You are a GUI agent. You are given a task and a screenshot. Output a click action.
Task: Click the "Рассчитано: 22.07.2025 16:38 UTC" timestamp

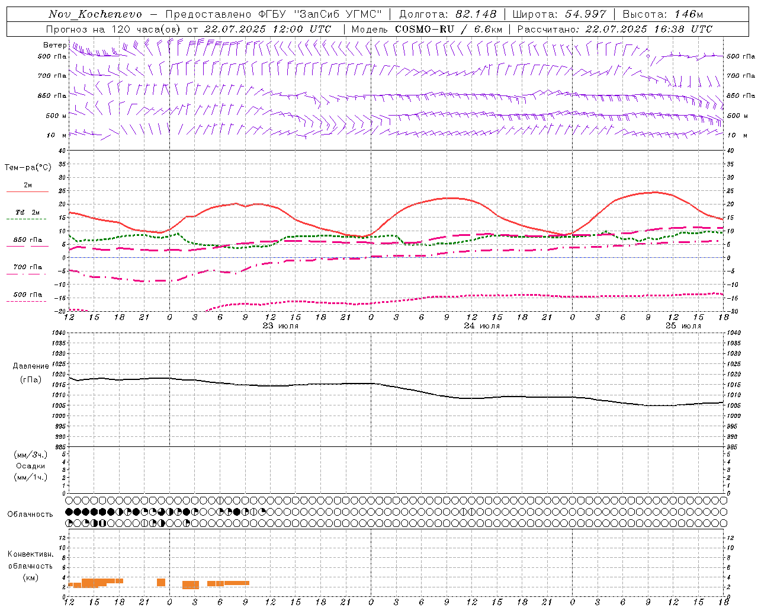[x=615, y=29]
